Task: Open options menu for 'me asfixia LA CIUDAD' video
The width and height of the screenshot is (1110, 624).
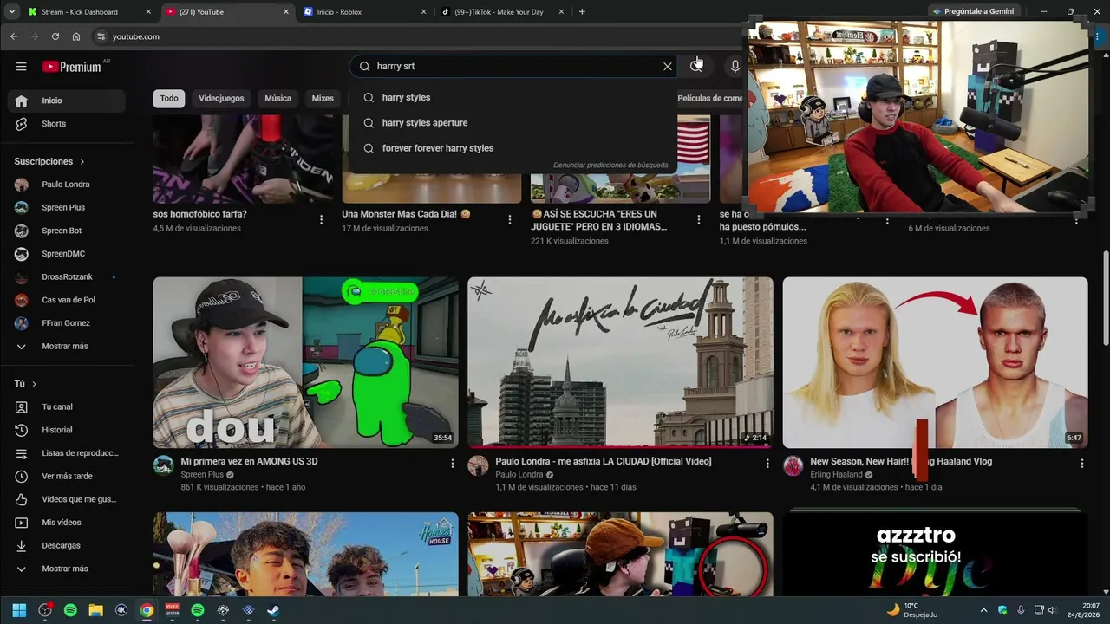Action: click(767, 464)
